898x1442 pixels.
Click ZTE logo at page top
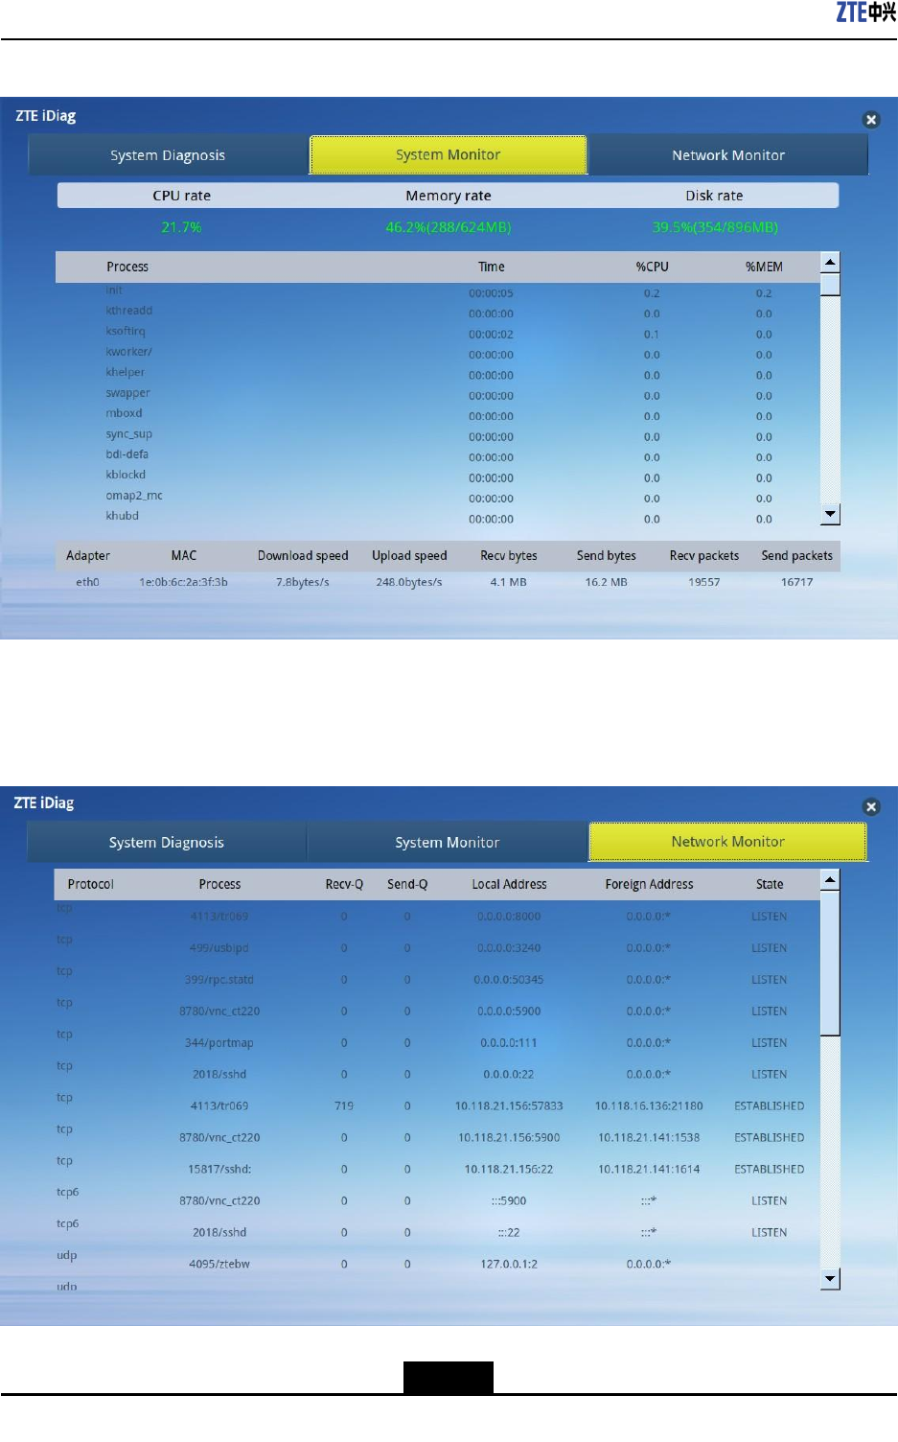(865, 12)
